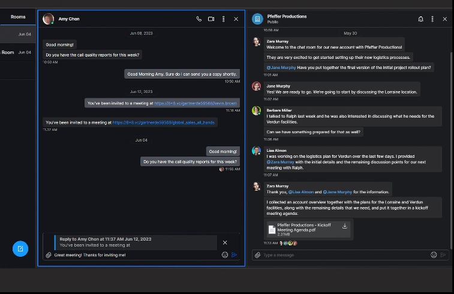Cancel the reply to Amy Chen
The image size is (454, 294).
pos(225,242)
